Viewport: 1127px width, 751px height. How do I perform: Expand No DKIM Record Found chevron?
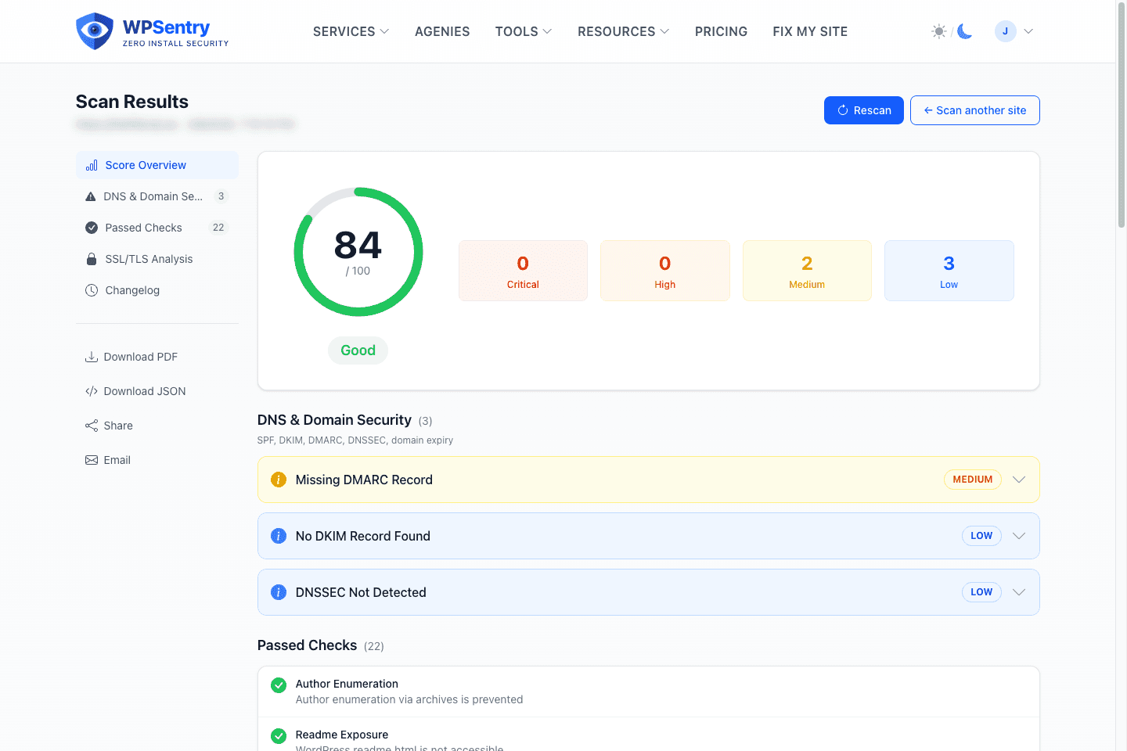click(1019, 536)
